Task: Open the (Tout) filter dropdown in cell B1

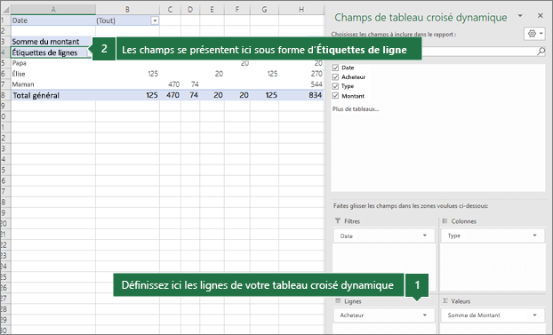Action: [155, 20]
